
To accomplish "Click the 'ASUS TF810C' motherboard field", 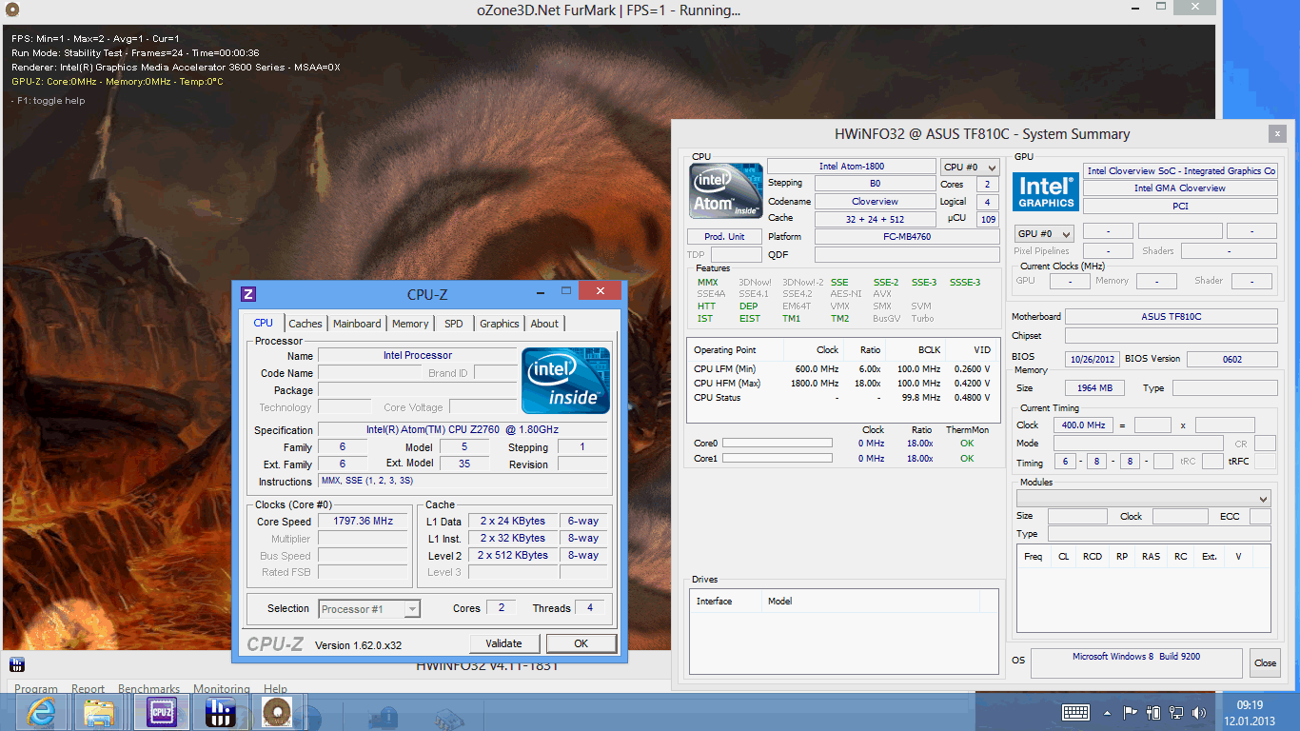I will 1172,316.
